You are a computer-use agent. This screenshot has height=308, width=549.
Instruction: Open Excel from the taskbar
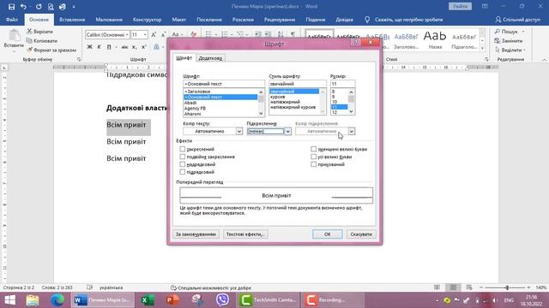click(148, 299)
